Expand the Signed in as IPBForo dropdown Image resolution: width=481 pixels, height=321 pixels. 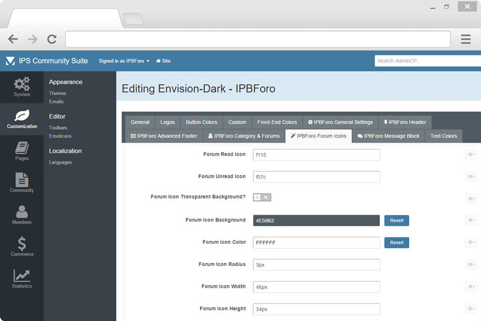click(124, 61)
